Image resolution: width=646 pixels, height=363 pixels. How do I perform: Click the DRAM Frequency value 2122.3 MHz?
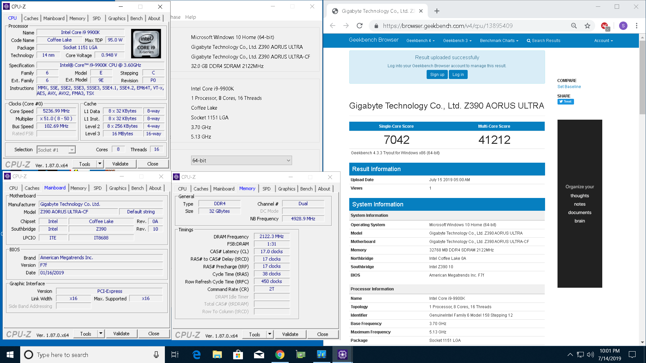272,236
